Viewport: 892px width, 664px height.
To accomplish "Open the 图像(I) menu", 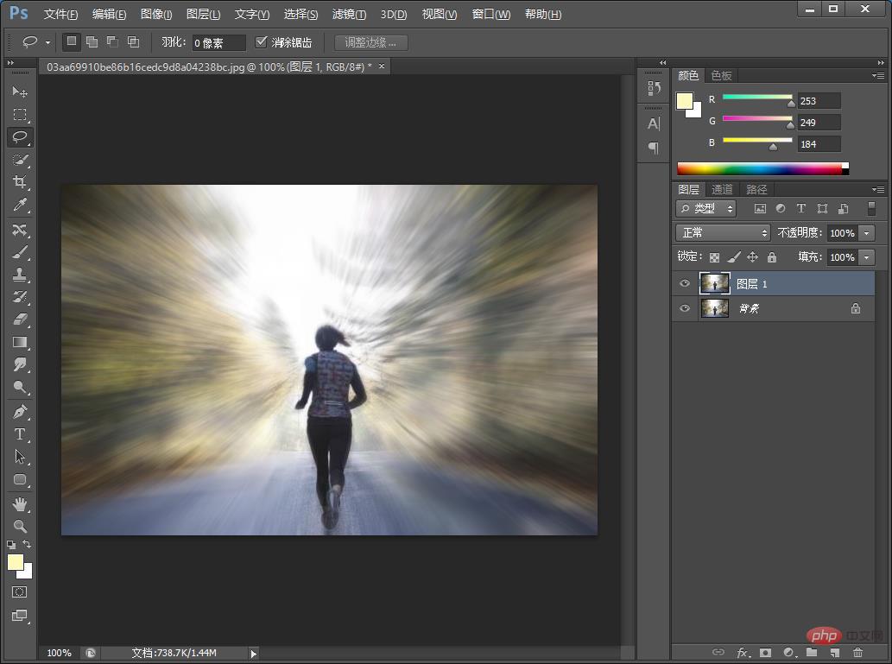I will click(156, 14).
